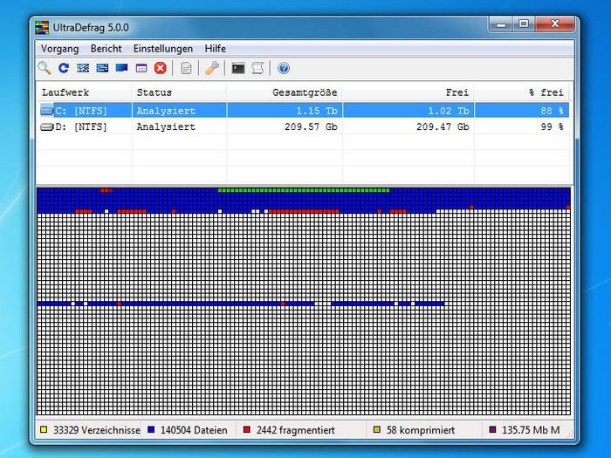Start defragmentation via scattered blocks icon
611x458 pixels.
coord(83,68)
